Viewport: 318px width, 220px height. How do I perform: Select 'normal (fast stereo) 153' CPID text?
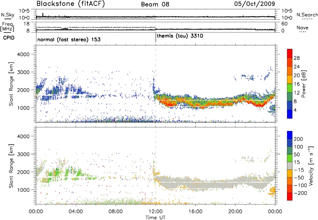tap(69, 39)
